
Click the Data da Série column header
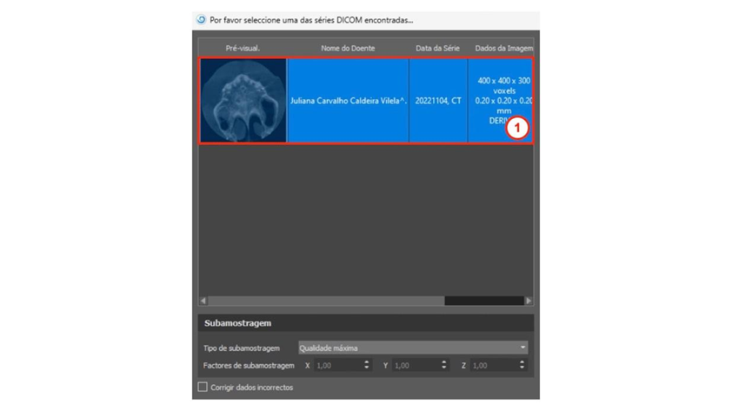(x=437, y=49)
